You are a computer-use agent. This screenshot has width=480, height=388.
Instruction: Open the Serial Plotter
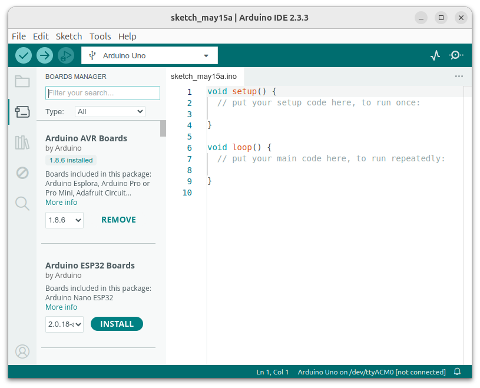pos(435,55)
